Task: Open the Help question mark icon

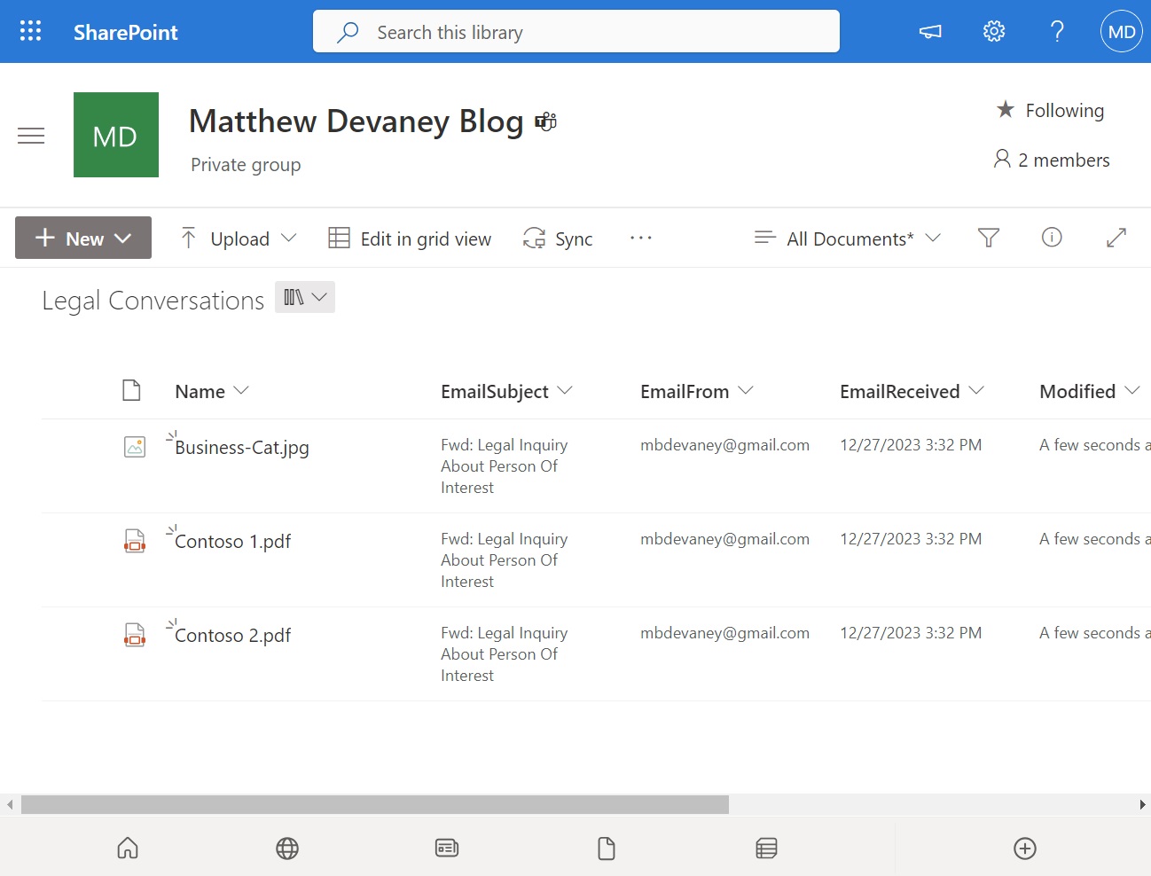Action: (x=1057, y=31)
